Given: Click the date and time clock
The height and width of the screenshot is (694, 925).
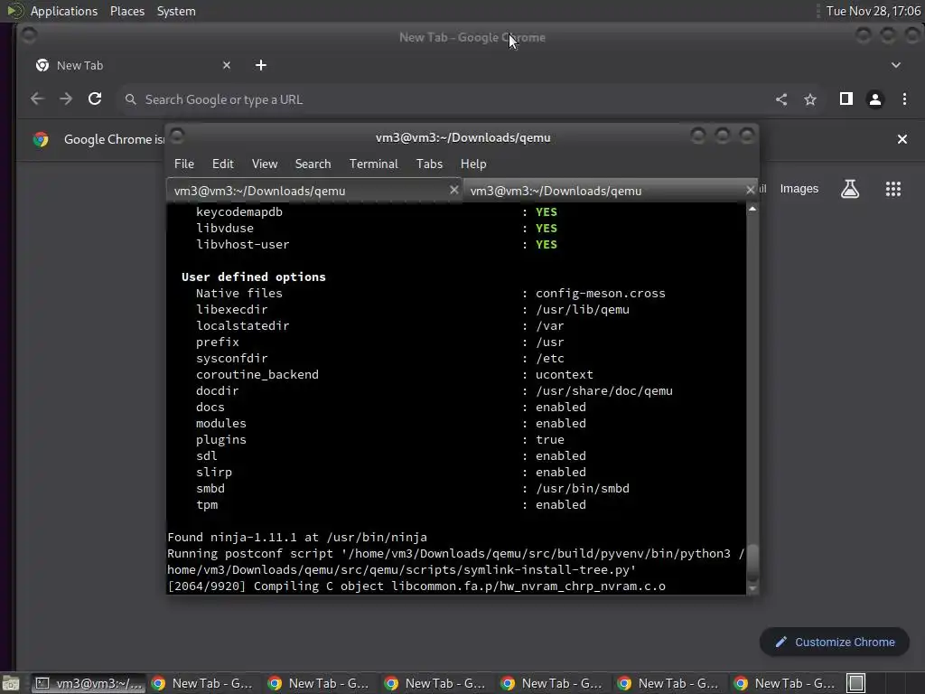Looking at the screenshot, I should pos(874,11).
